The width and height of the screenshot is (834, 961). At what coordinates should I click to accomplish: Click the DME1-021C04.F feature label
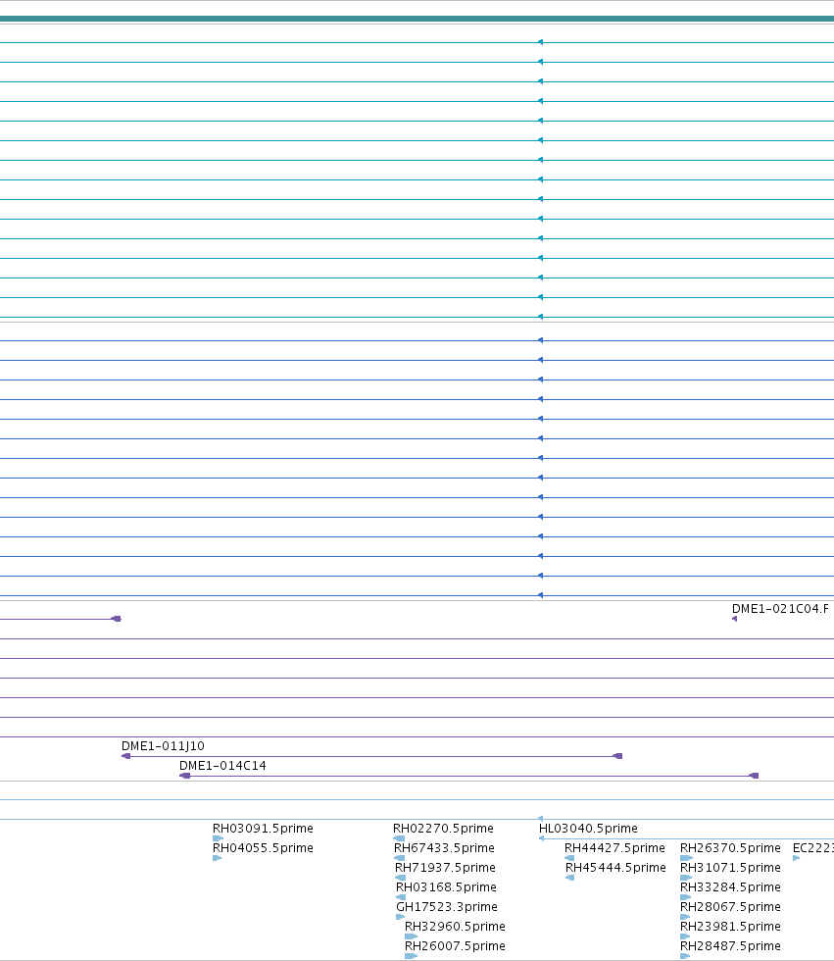(x=780, y=609)
